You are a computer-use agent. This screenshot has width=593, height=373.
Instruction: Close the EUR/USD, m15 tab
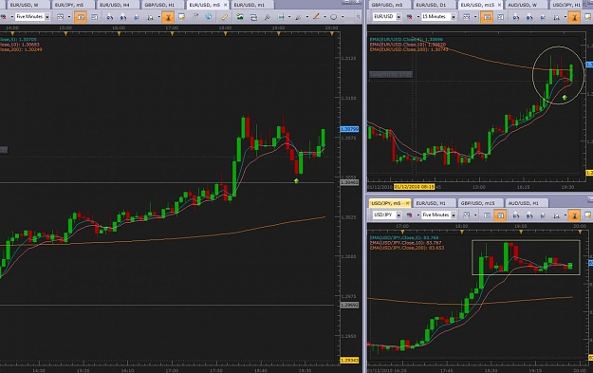[499, 5]
